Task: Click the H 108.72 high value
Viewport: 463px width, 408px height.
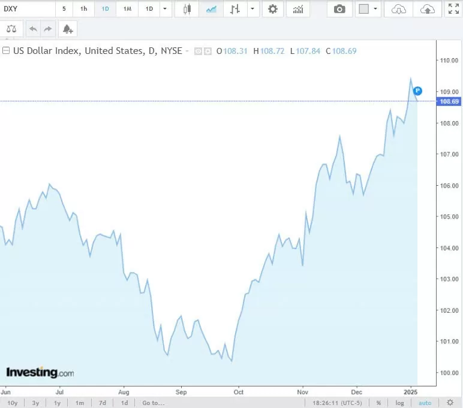Action: (x=269, y=51)
